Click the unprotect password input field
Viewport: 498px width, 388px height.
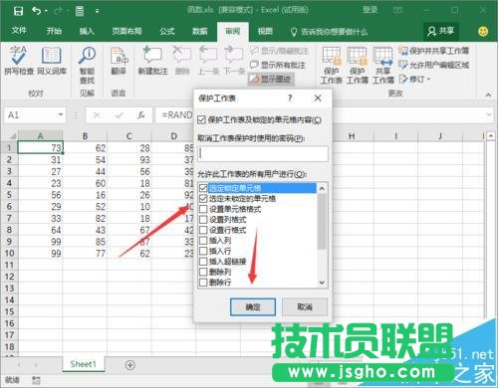pyautogui.click(x=263, y=154)
